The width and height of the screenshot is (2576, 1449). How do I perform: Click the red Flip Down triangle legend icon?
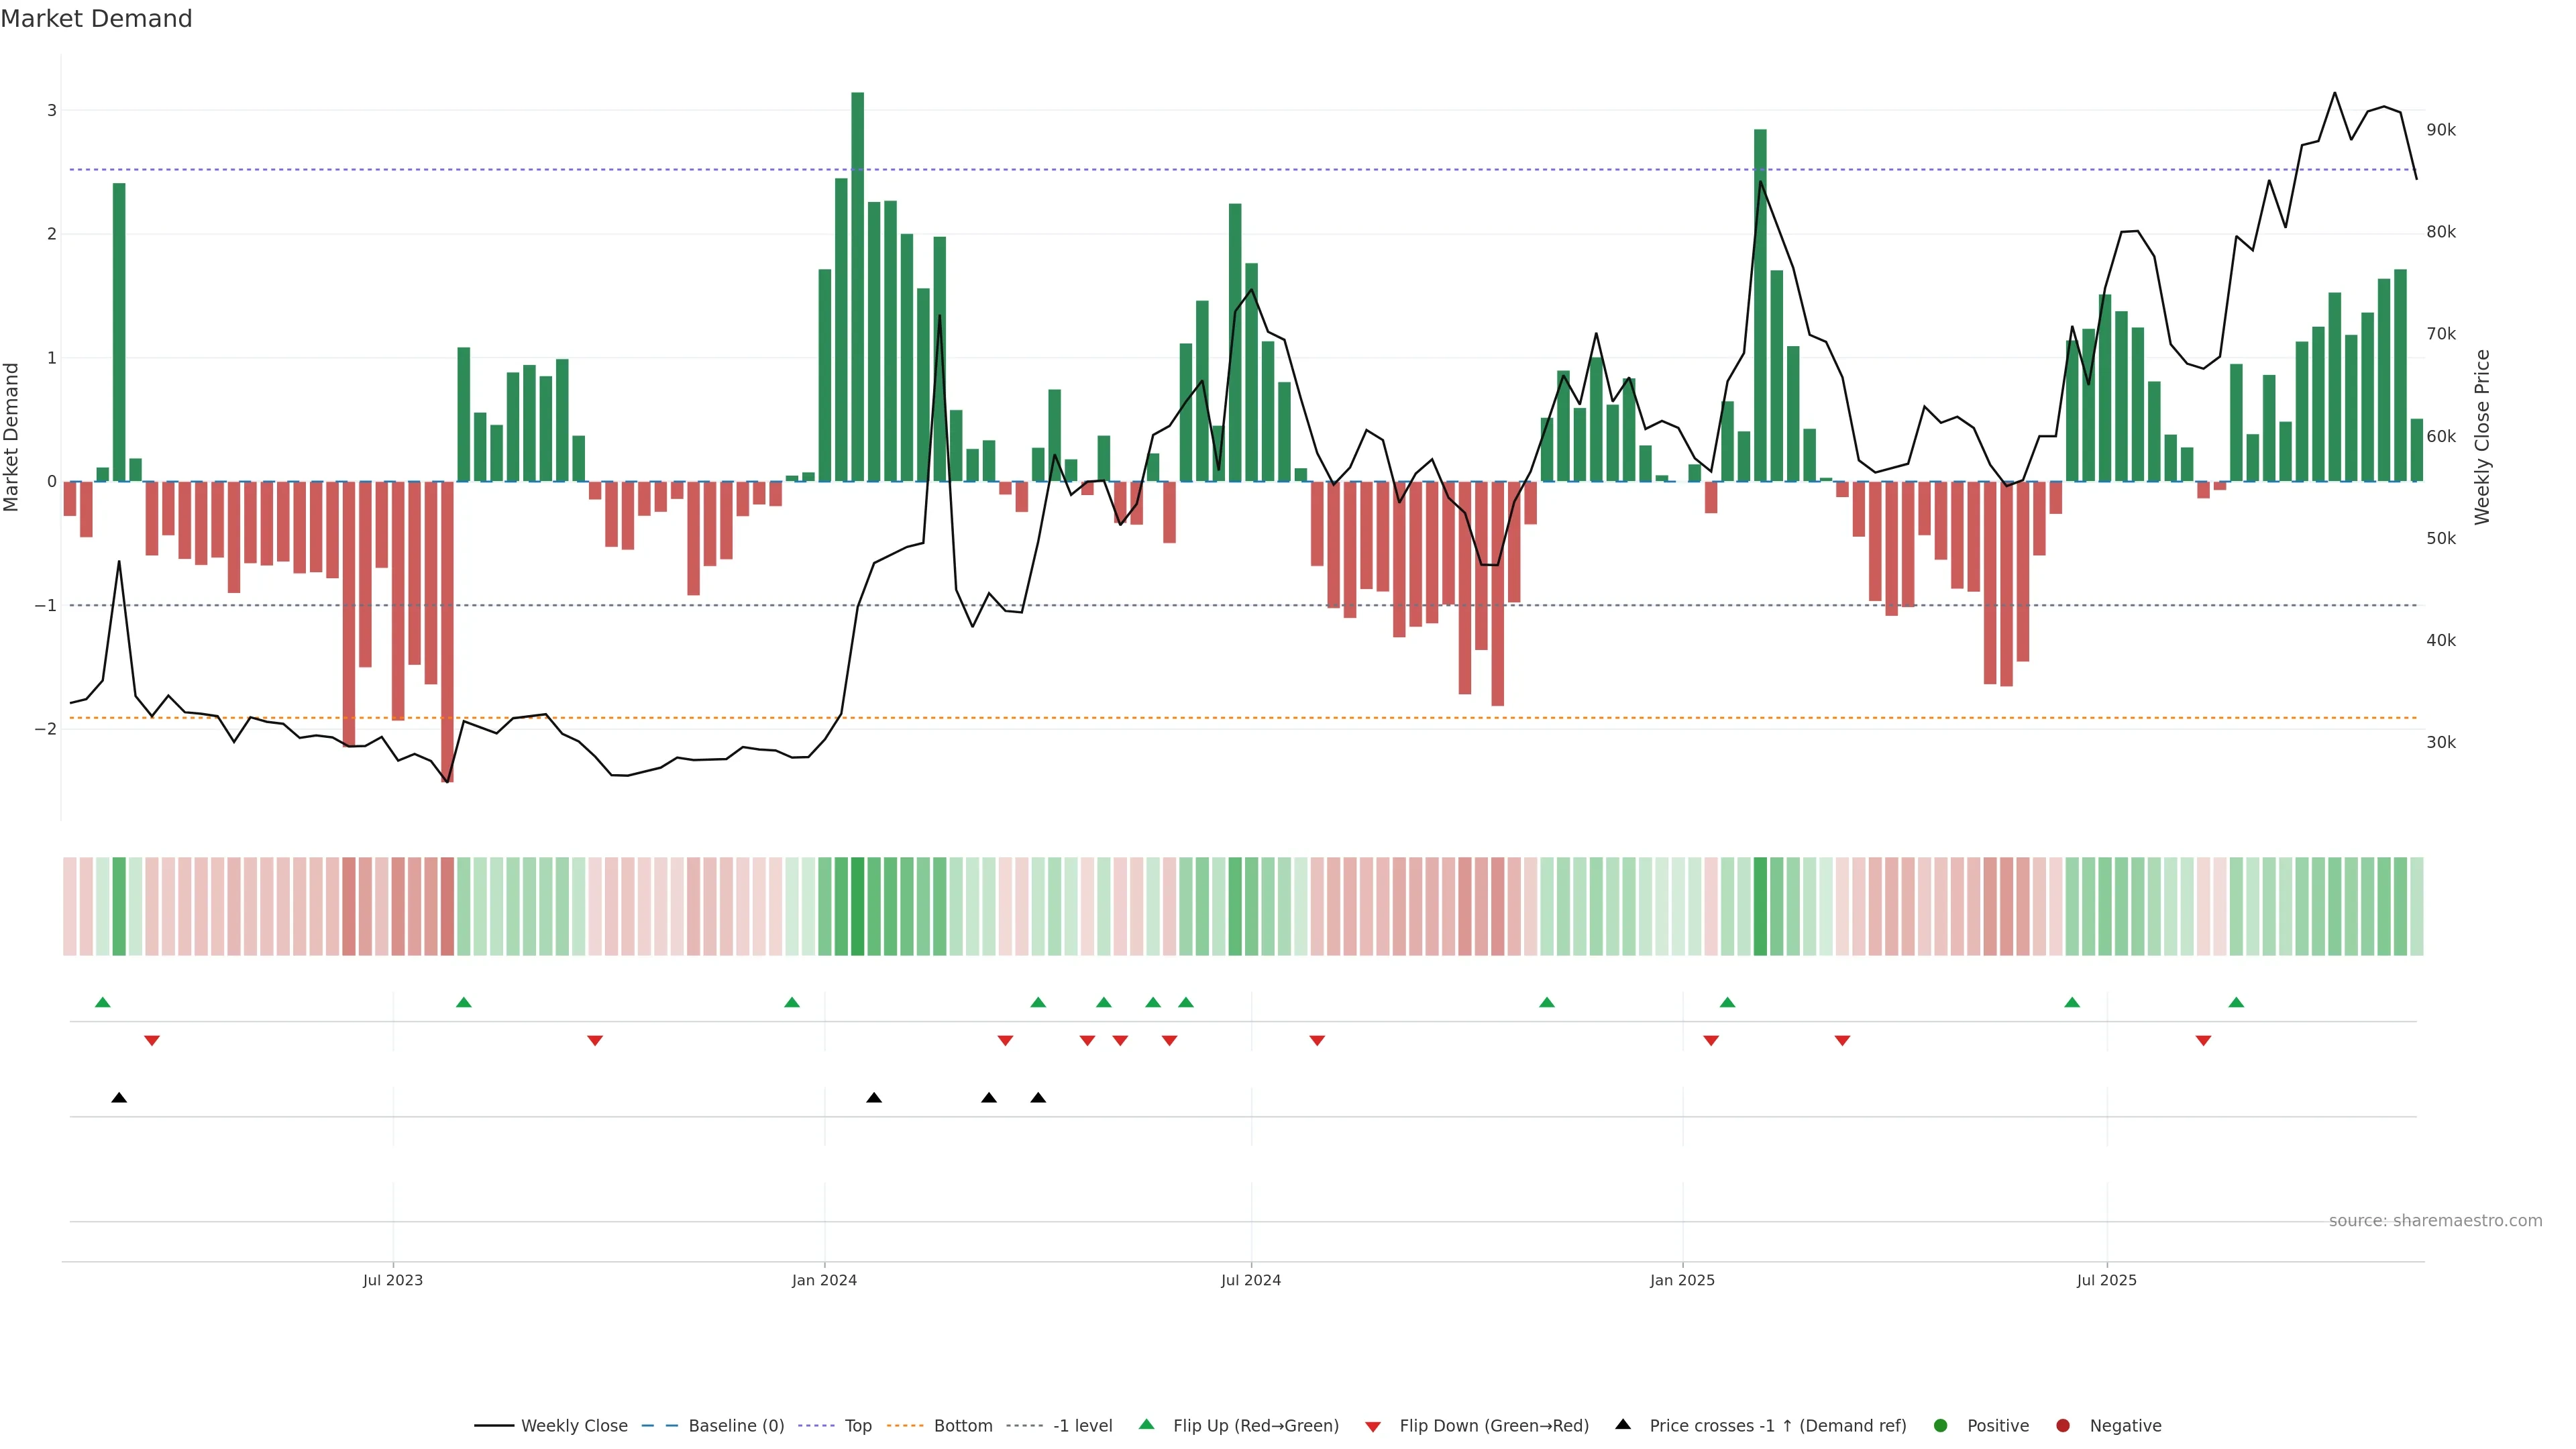coord(1373,1426)
